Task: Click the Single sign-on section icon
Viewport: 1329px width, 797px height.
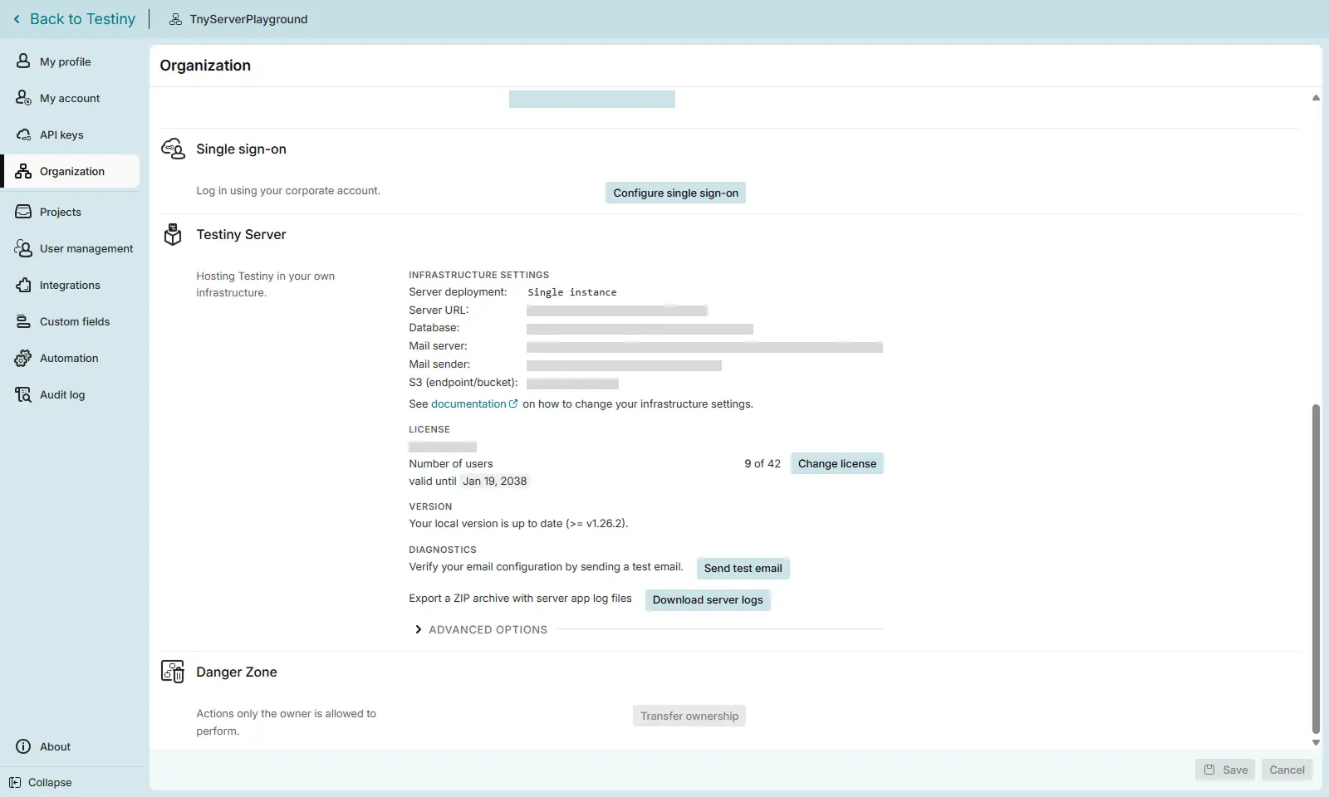Action: coord(173,149)
